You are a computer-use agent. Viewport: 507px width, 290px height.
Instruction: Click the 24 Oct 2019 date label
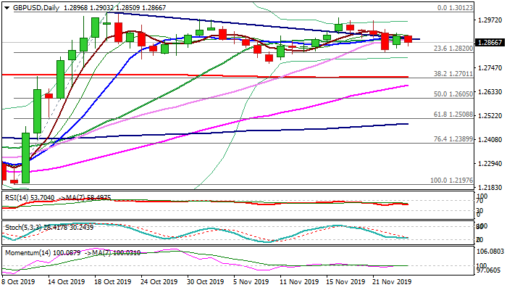click(x=159, y=281)
